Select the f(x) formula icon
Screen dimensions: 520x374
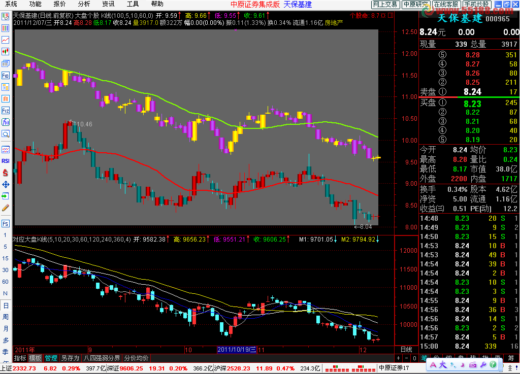(5, 122)
